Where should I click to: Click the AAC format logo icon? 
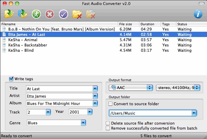point(113,88)
